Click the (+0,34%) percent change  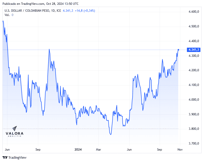(x=90, y=11)
